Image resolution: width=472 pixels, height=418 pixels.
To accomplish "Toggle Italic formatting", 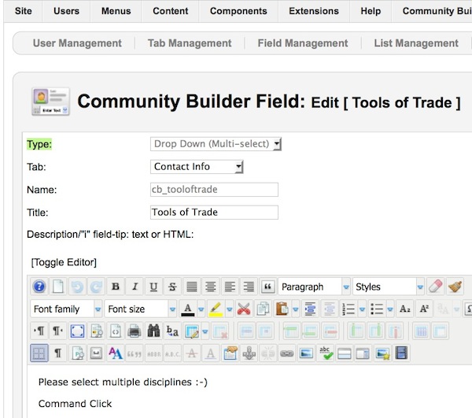I will (x=135, y=287).
